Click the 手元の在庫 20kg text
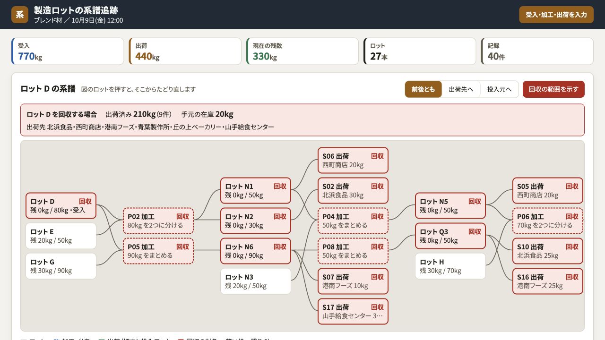This screenshot has width=605, height=340. pos(207,114)
